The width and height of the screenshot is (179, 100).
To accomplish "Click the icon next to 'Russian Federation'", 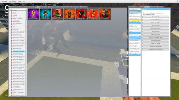I will (x=12, y=28).
